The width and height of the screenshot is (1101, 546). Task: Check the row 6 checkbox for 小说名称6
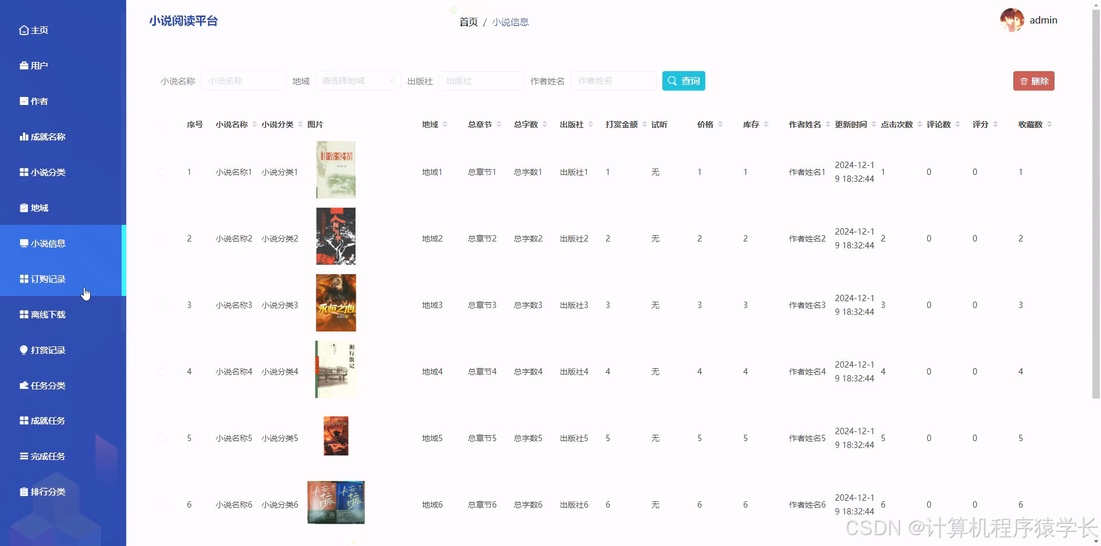162,505
